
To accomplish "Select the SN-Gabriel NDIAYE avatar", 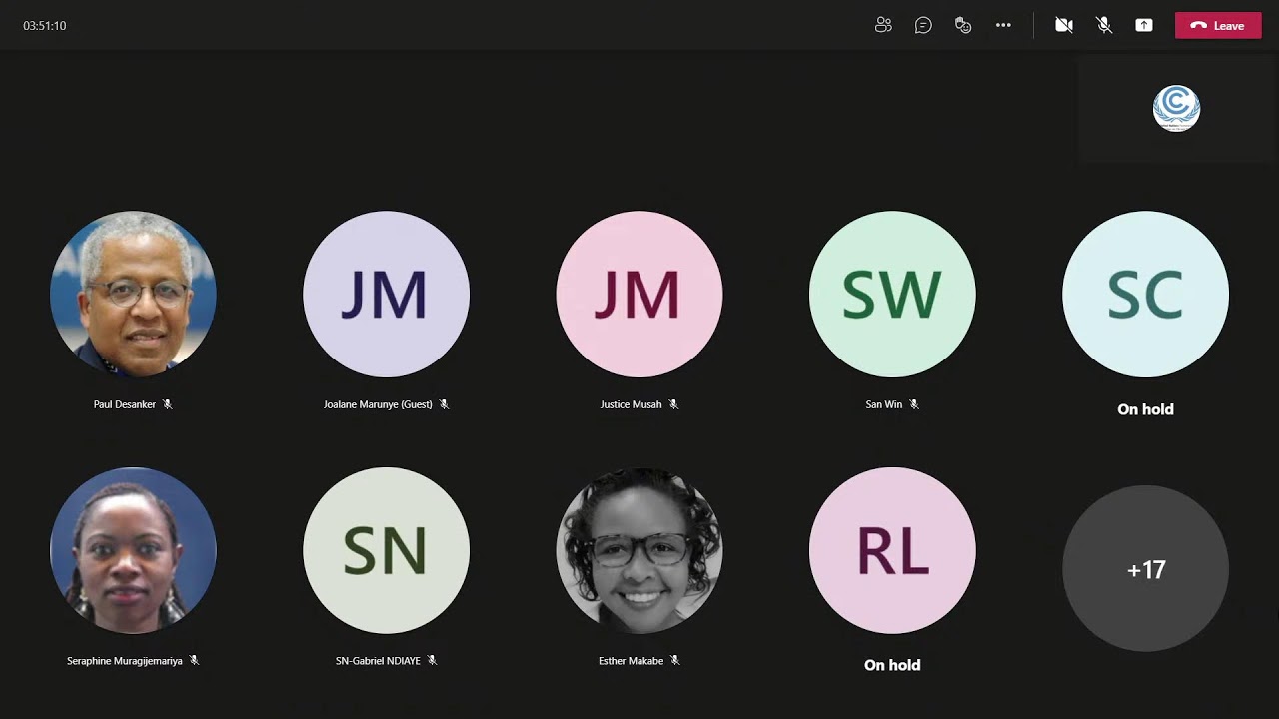I will point(386,550).
